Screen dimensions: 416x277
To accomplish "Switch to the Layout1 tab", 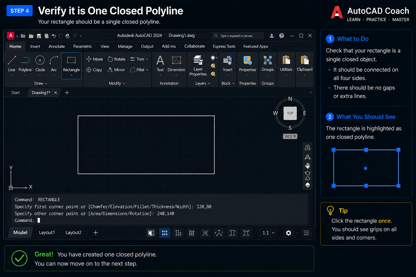I will click(x=47, y=233).
